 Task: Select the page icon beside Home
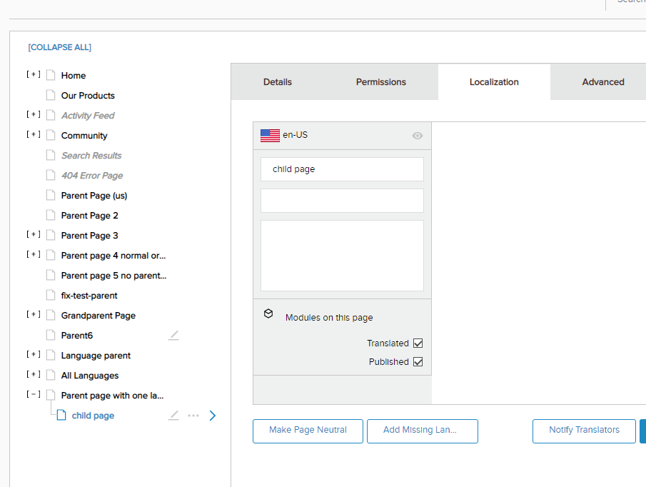coord(51,74)
